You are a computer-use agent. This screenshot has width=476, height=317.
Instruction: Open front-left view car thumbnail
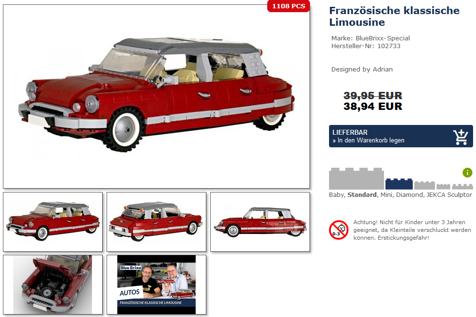(53, 222)
